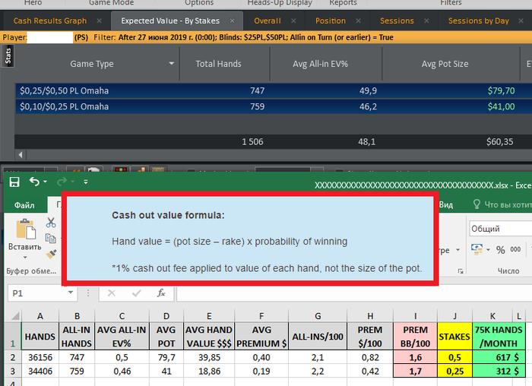Expand the Вставить paste options arrow
The image size is (532, 386).
(x=25, y=258)
